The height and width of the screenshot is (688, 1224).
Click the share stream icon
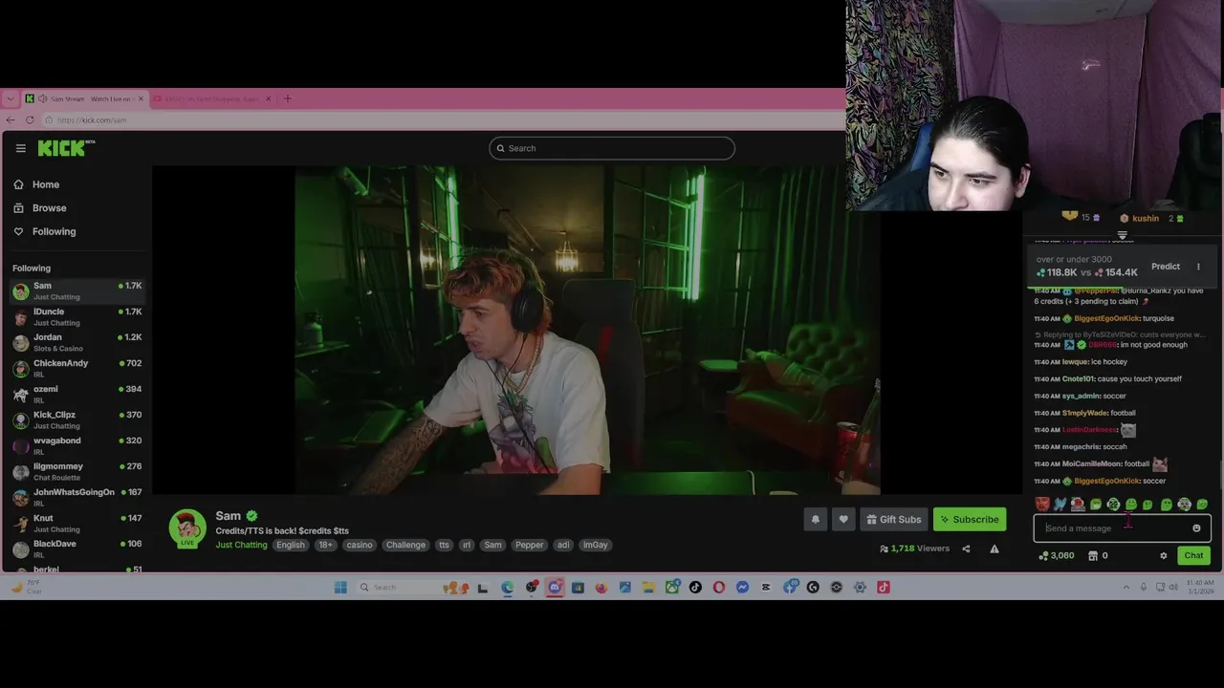point(966,548)
